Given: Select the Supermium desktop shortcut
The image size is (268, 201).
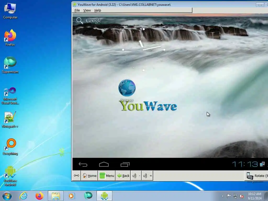Looking at the screenshot, I should tap(10, 65).
